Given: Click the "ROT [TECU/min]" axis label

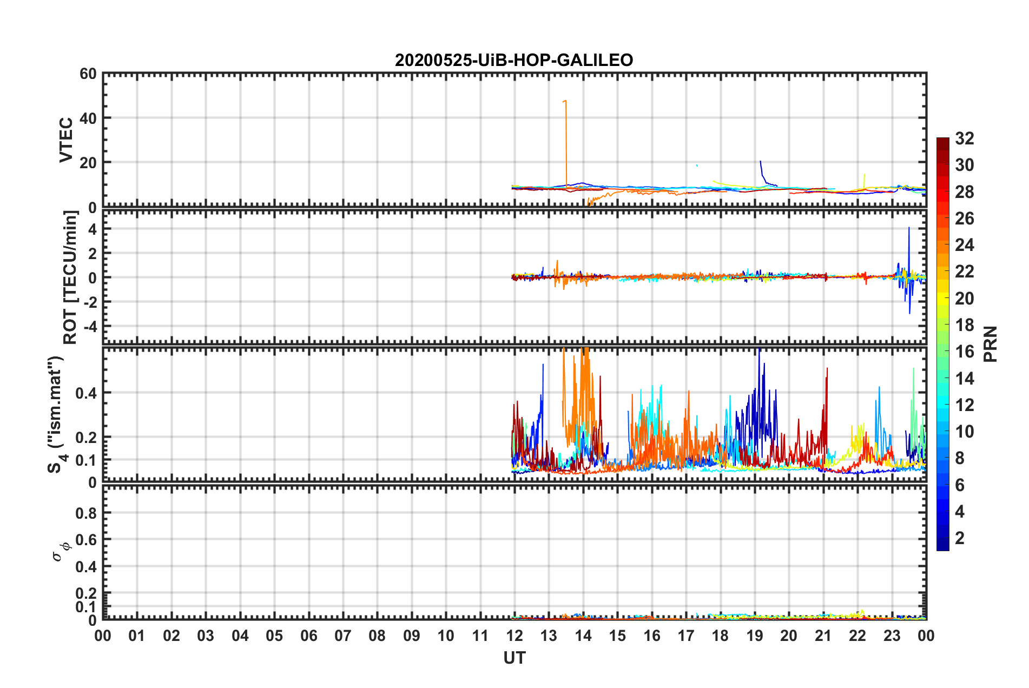Looking at the screenshot, I should tap(70, 277).
